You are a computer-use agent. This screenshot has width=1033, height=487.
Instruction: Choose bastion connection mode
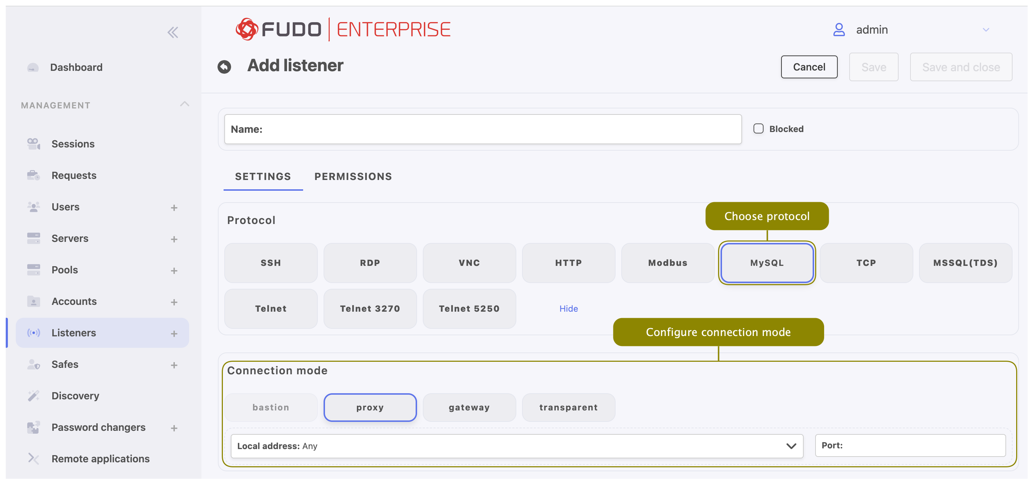(x=271, y=407)
